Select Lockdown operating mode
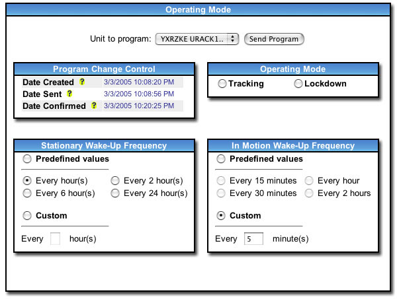Screen dimensions: 399x299 [298, 84]
